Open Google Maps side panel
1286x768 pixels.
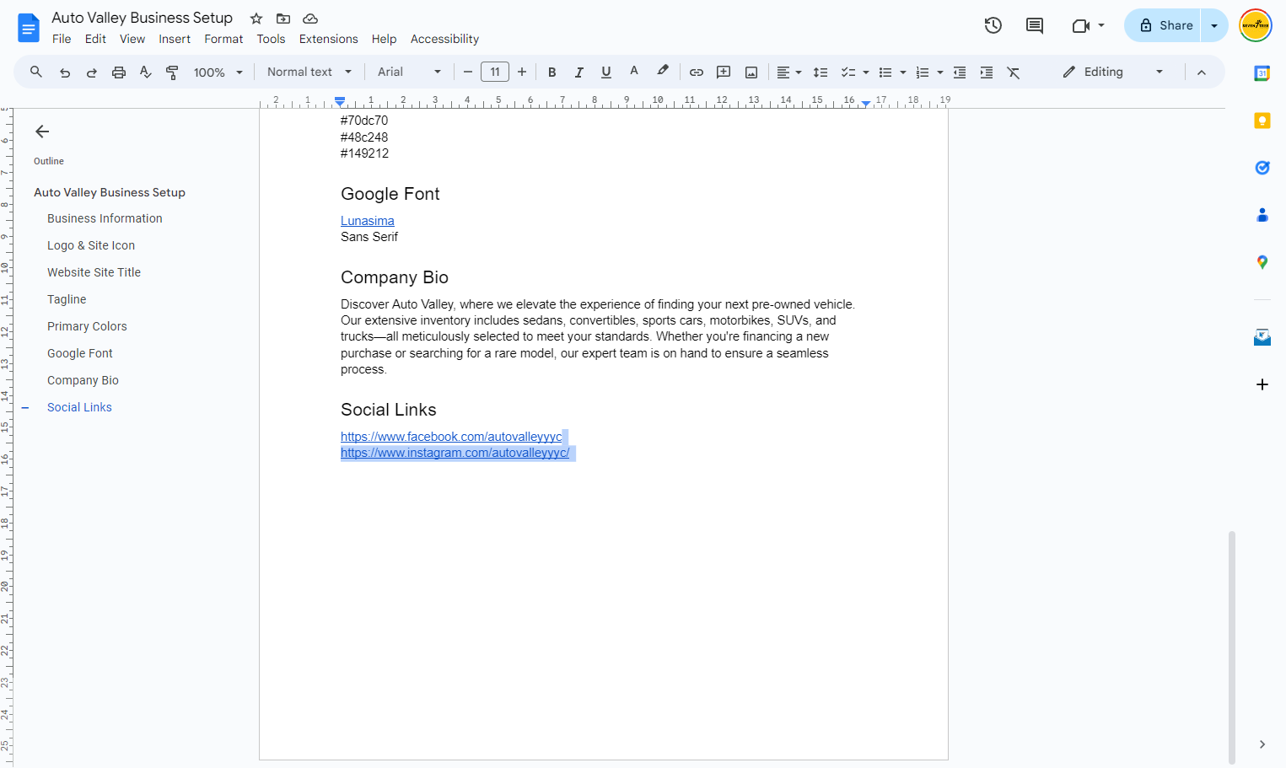pos(1262,262)
